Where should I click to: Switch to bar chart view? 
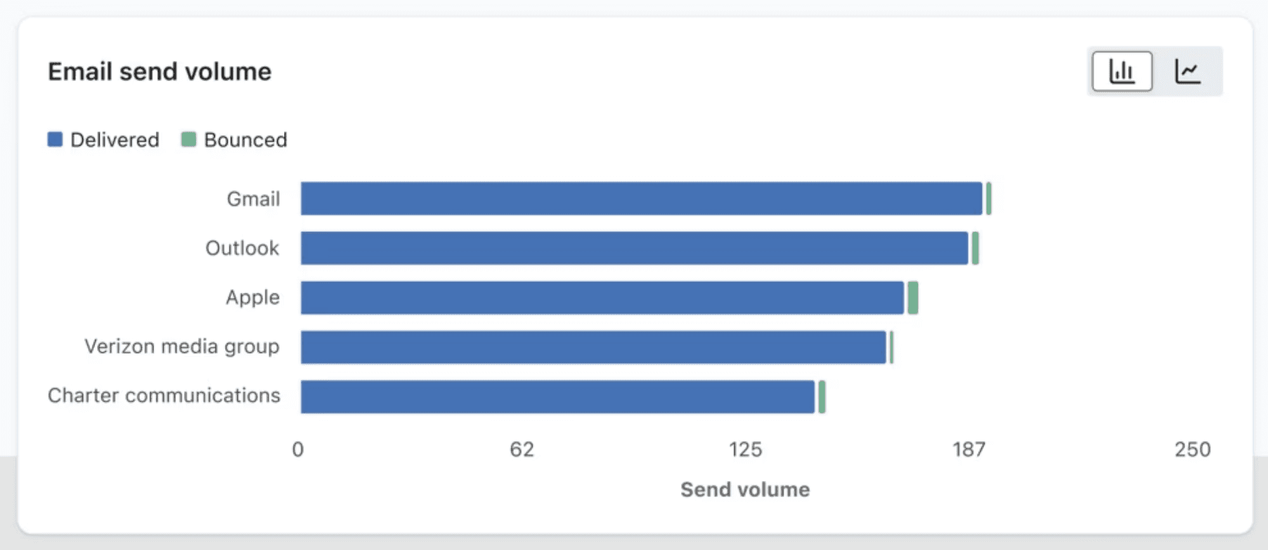(x=1122, y=71)
